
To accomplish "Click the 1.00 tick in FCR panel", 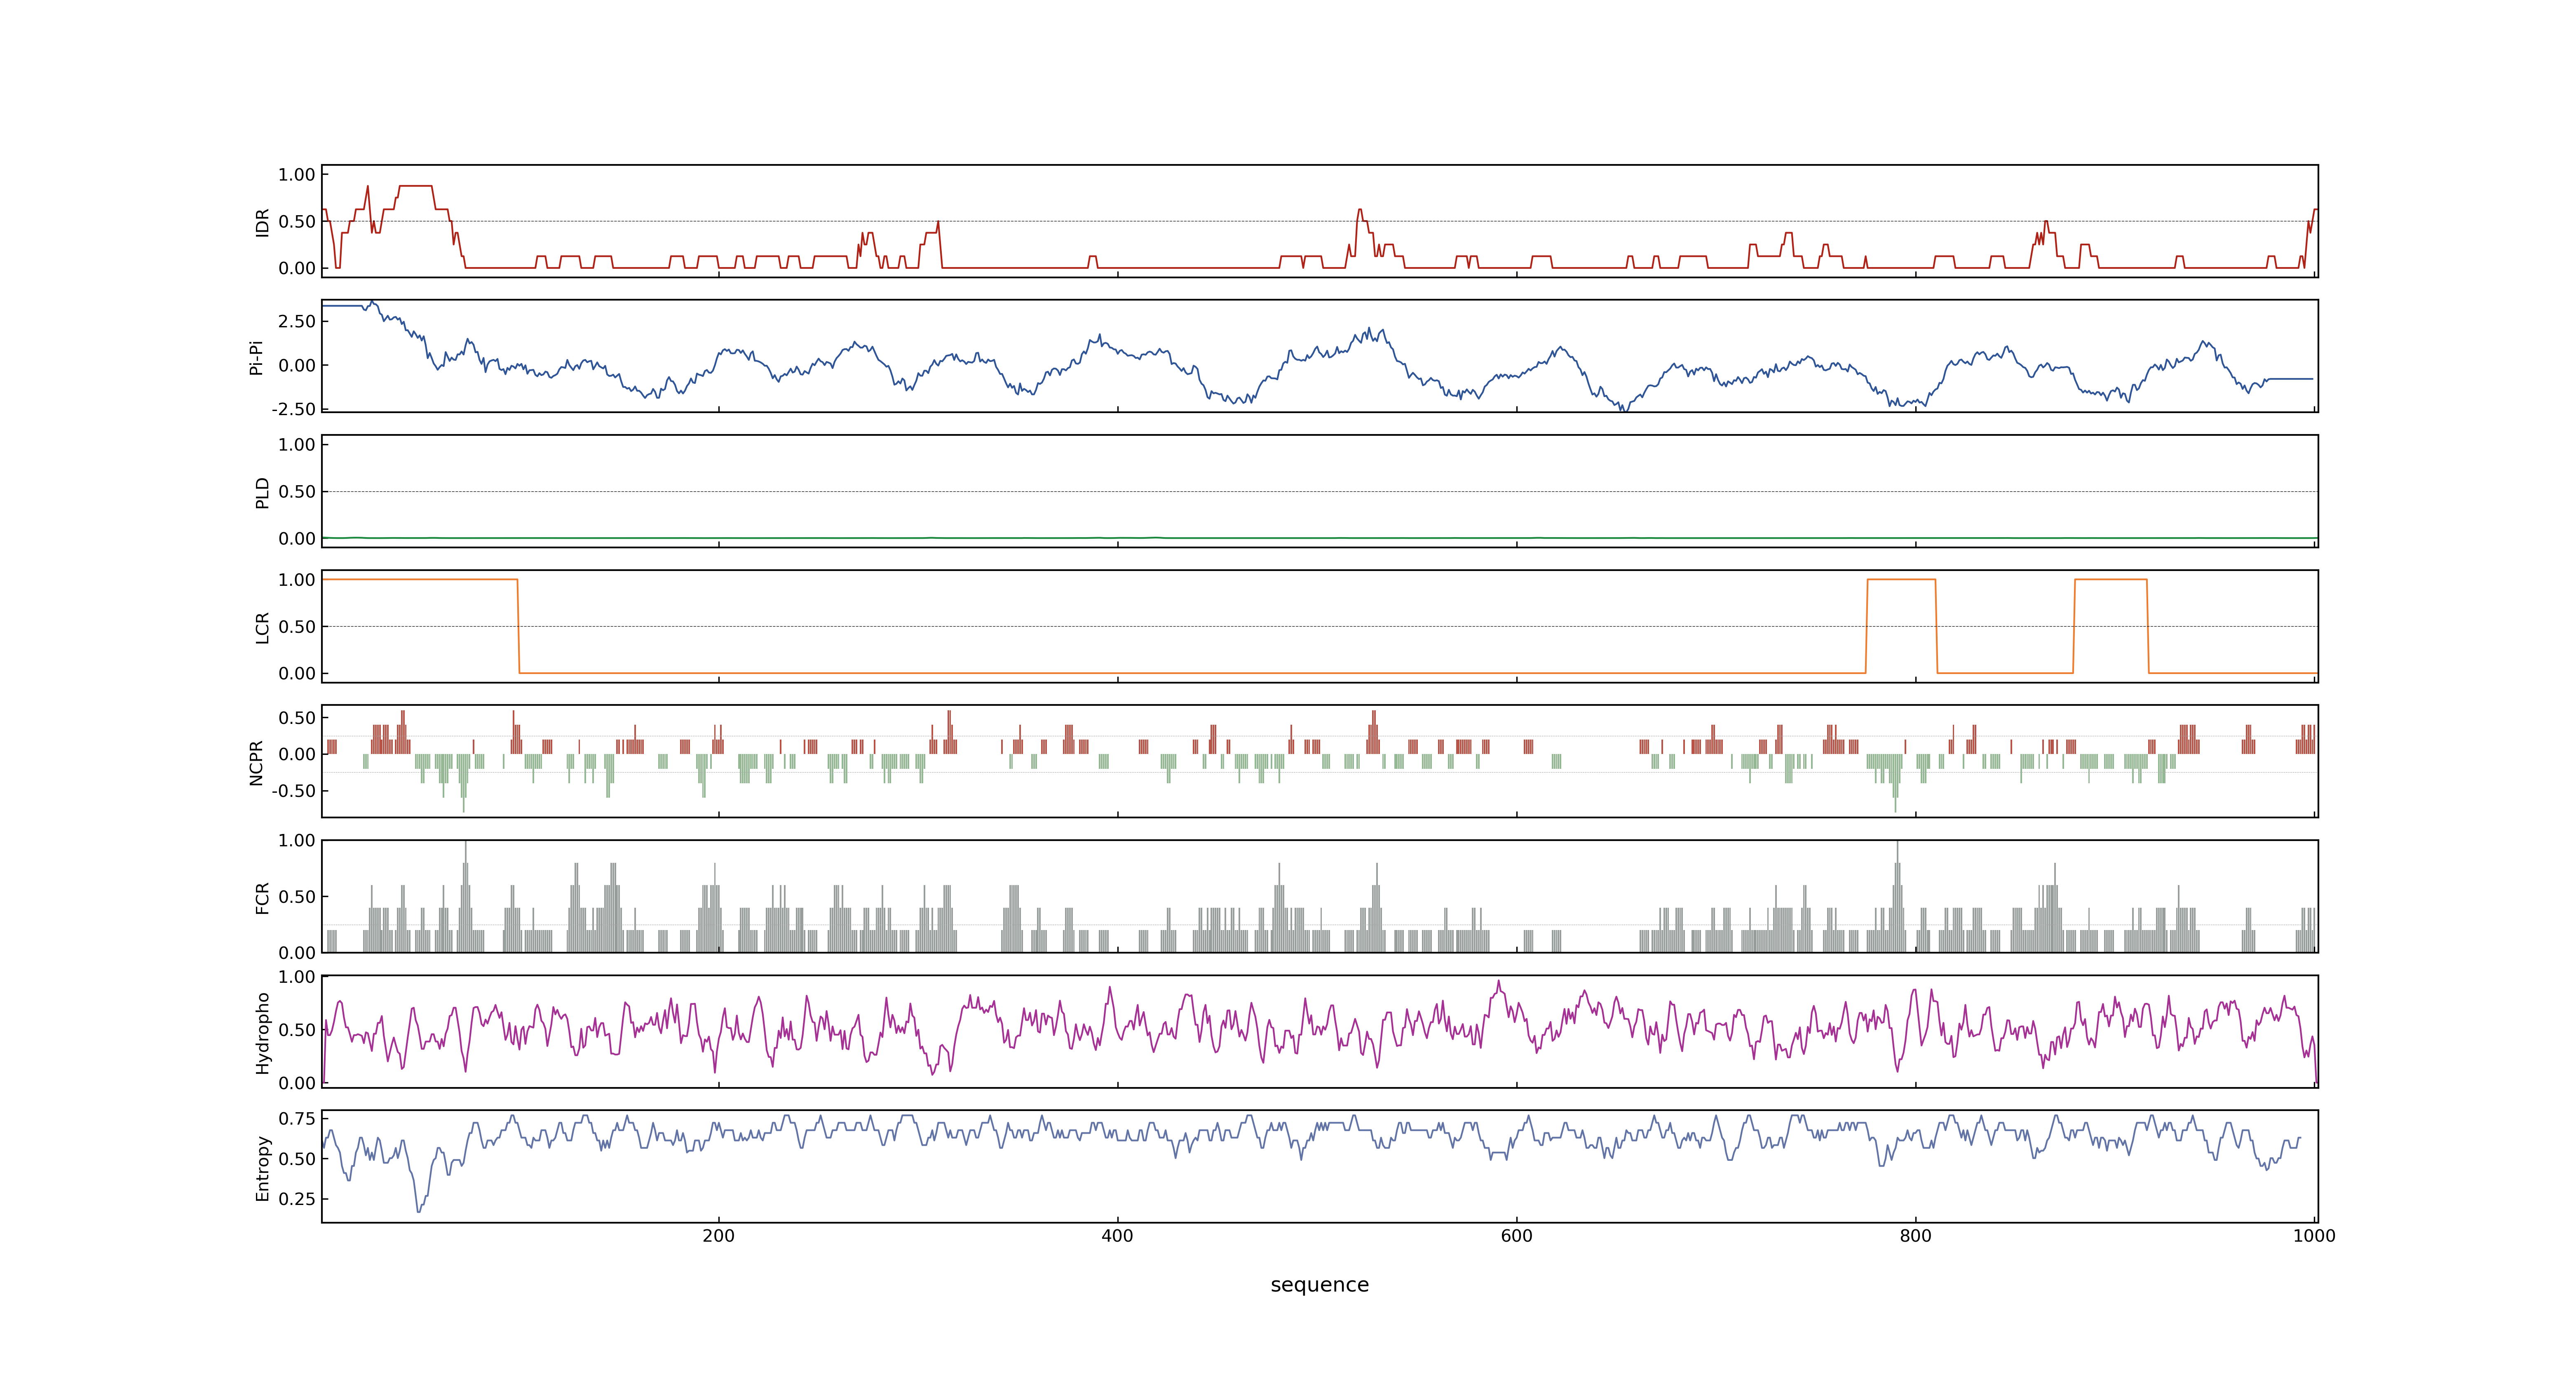I will pyautogui.click(x=297, y=841).
